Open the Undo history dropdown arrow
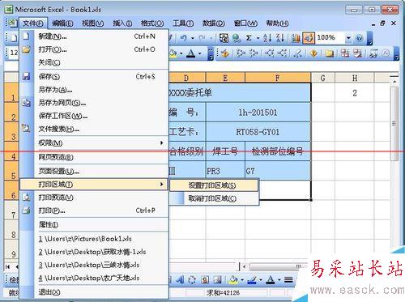Screen dimensions: 405x302 193,38
